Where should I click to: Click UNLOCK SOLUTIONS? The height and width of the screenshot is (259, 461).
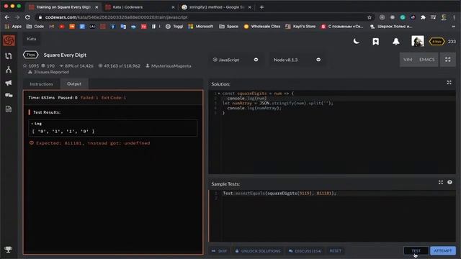[x=258, y=251]
